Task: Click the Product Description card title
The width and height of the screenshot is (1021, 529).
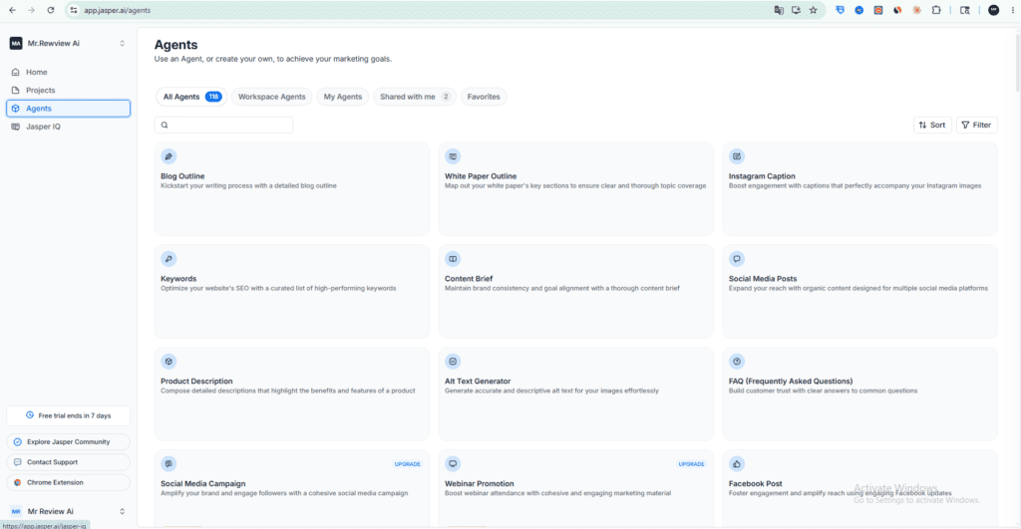Action: tap(196, 382)
